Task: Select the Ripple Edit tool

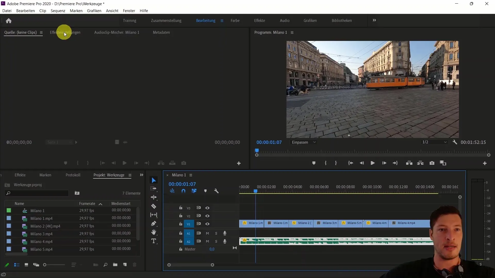Action: click(154, 197)
